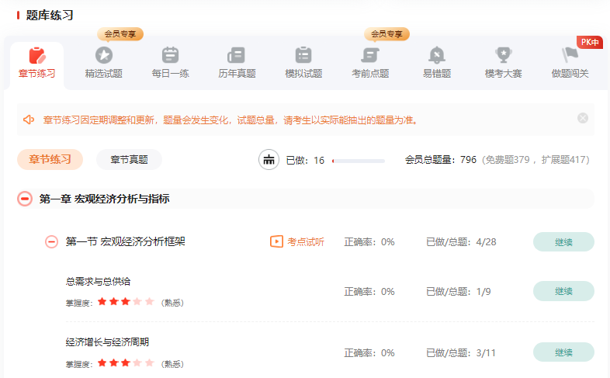Screen dimensions: 610x378
Task: Switch to the 章节真题 pill tab
Action: (129, 160)
